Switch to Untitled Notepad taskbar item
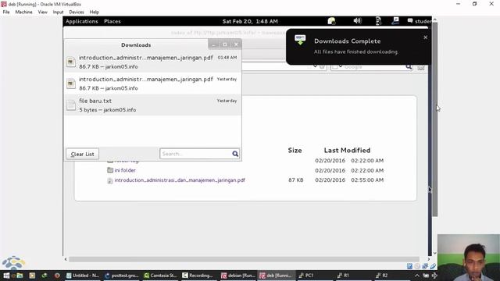 click(x=83, y=276)
